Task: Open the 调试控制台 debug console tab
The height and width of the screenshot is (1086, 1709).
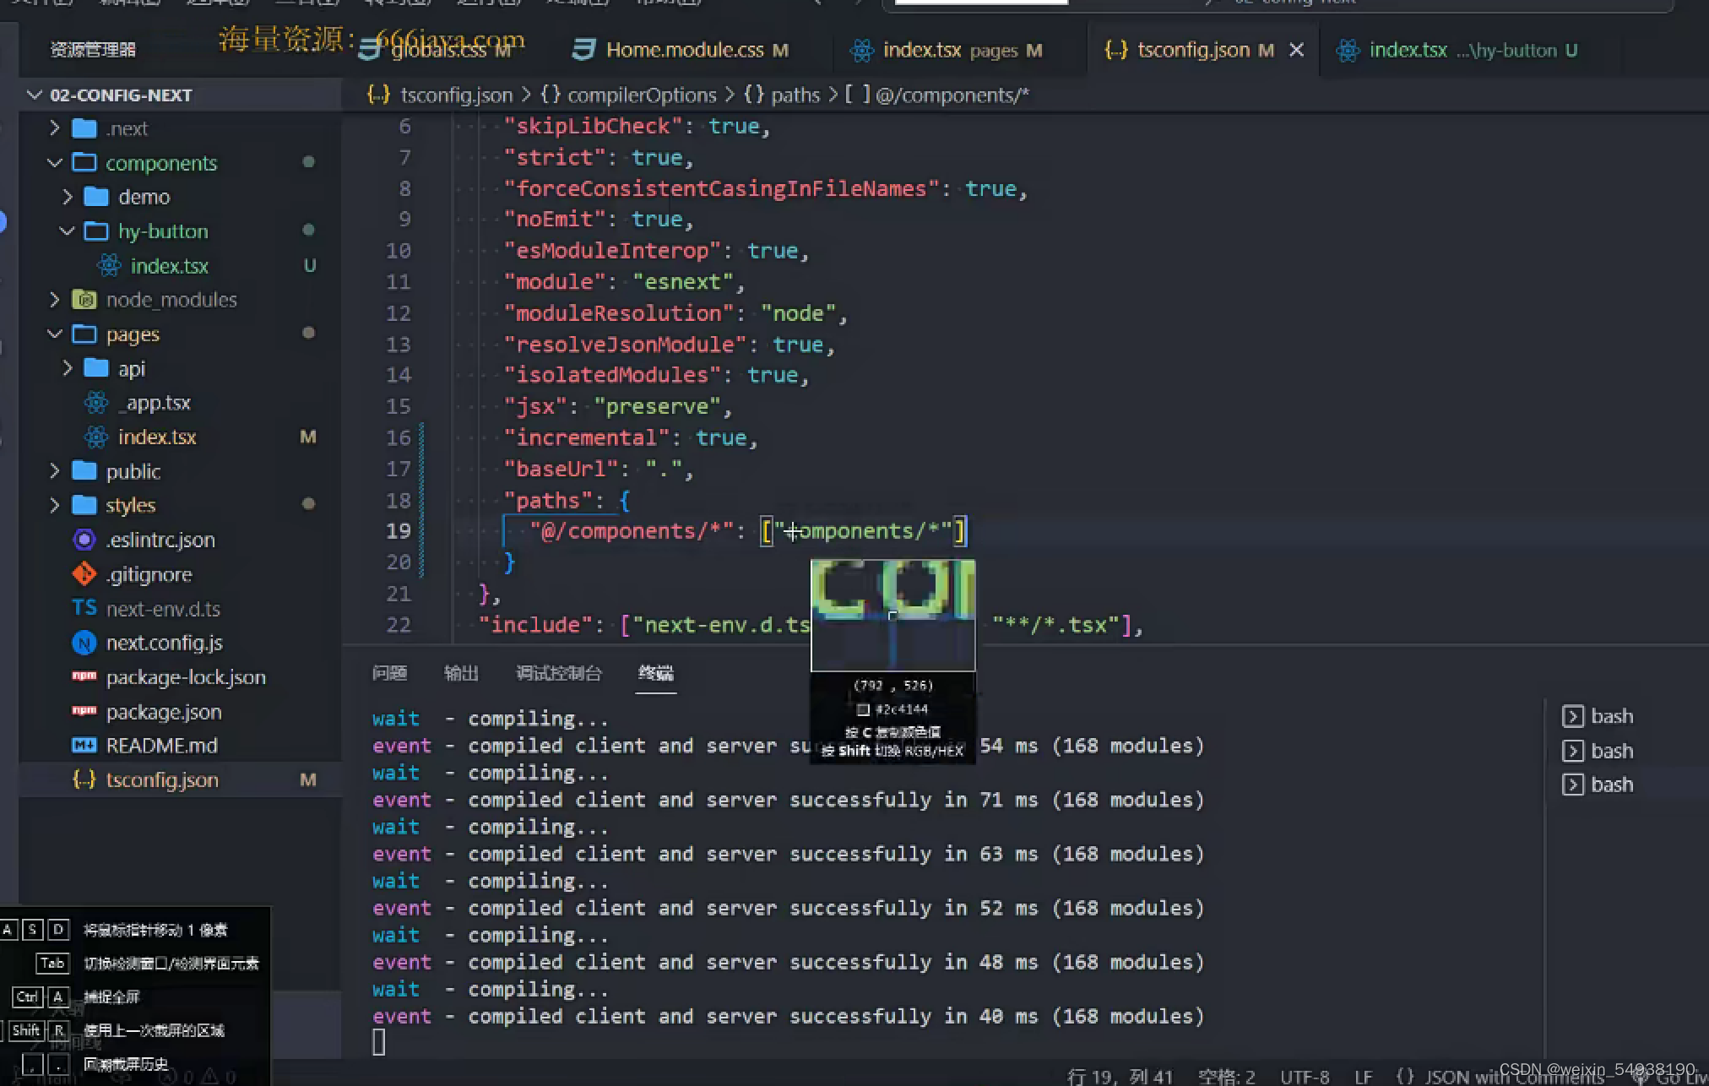Action: [559, 673]
